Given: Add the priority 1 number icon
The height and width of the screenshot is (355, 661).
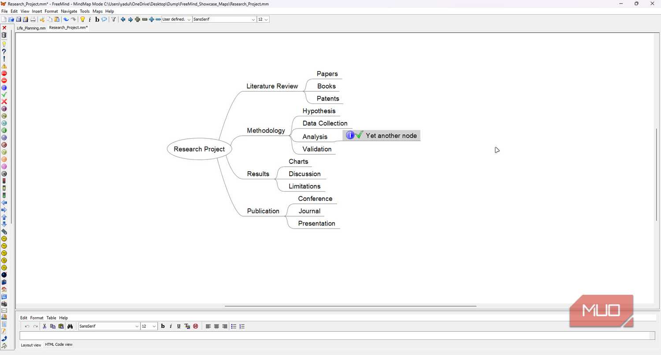Looking at the screenshot, I should pyautogui.click(x=4, y=109).
